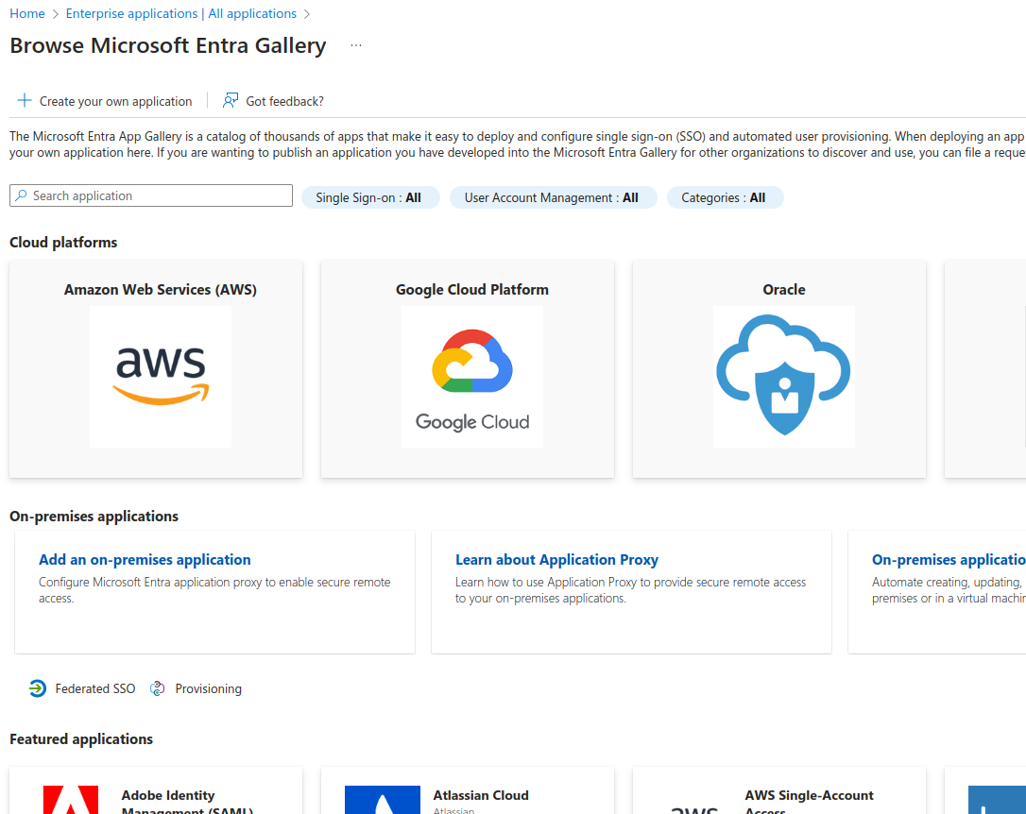Open the Categories filter
Viewport: 1026px width, 814px height.
tap(725, 197)
